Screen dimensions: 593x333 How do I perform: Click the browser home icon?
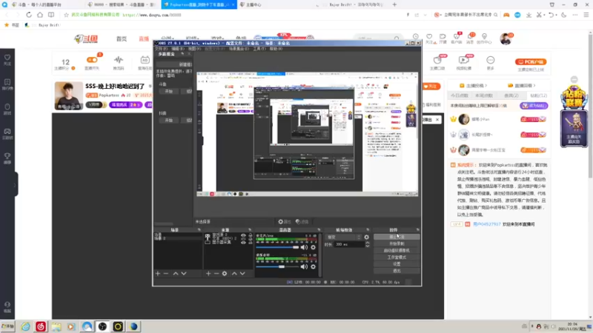(x=40, y=15)
